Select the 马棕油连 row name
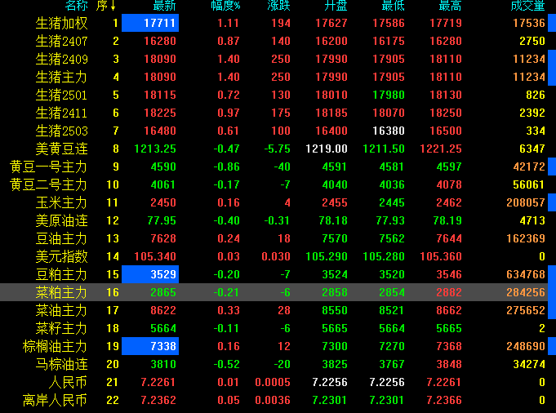The height and width of the screenshot is (413, 556). point(62,364)
